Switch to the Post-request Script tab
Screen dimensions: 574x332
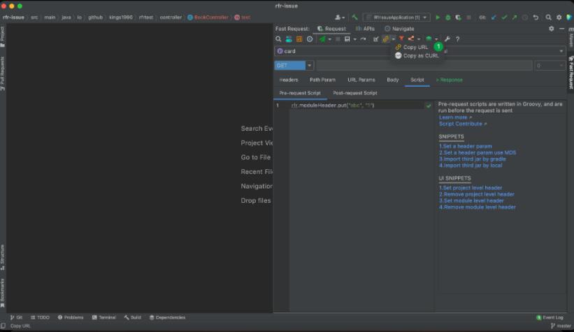[354, 93]
